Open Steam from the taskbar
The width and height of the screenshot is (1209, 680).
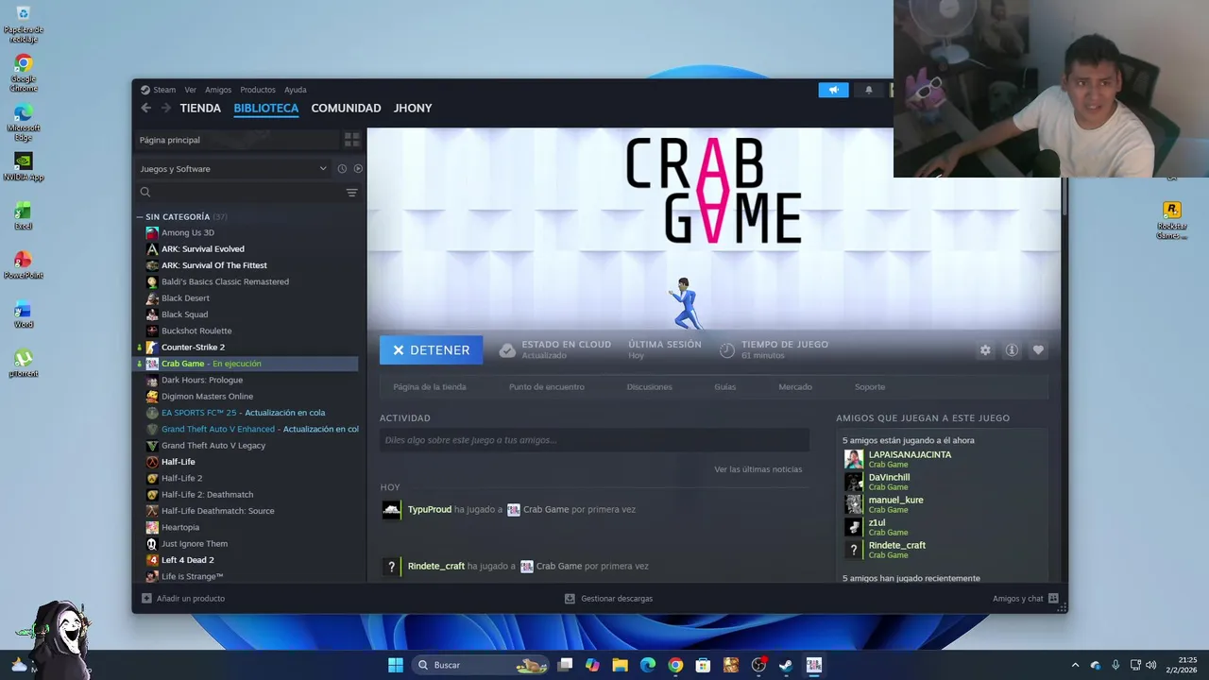click(x=786, y=665)
